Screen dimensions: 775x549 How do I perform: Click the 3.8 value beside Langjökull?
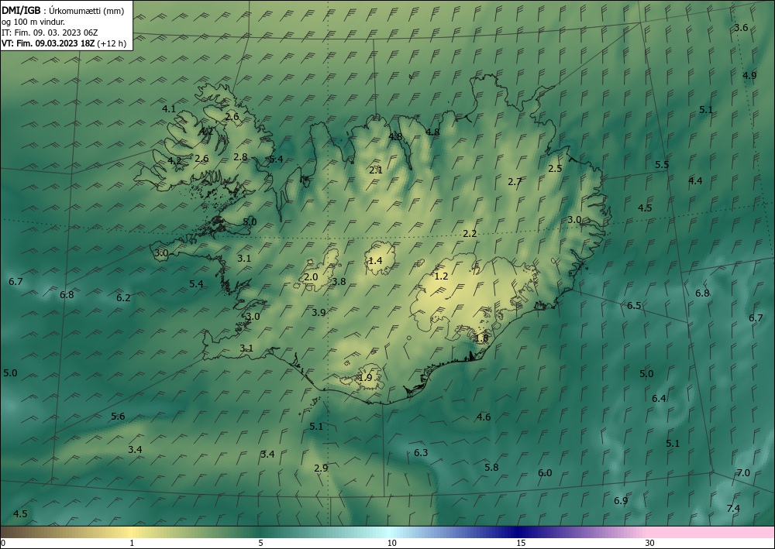point(339,282)
